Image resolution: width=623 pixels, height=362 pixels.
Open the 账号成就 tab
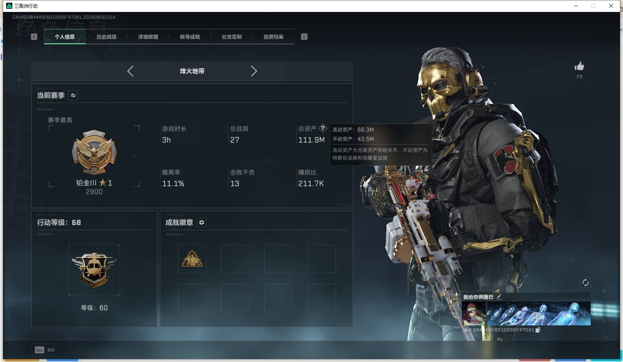coord(190,37)
